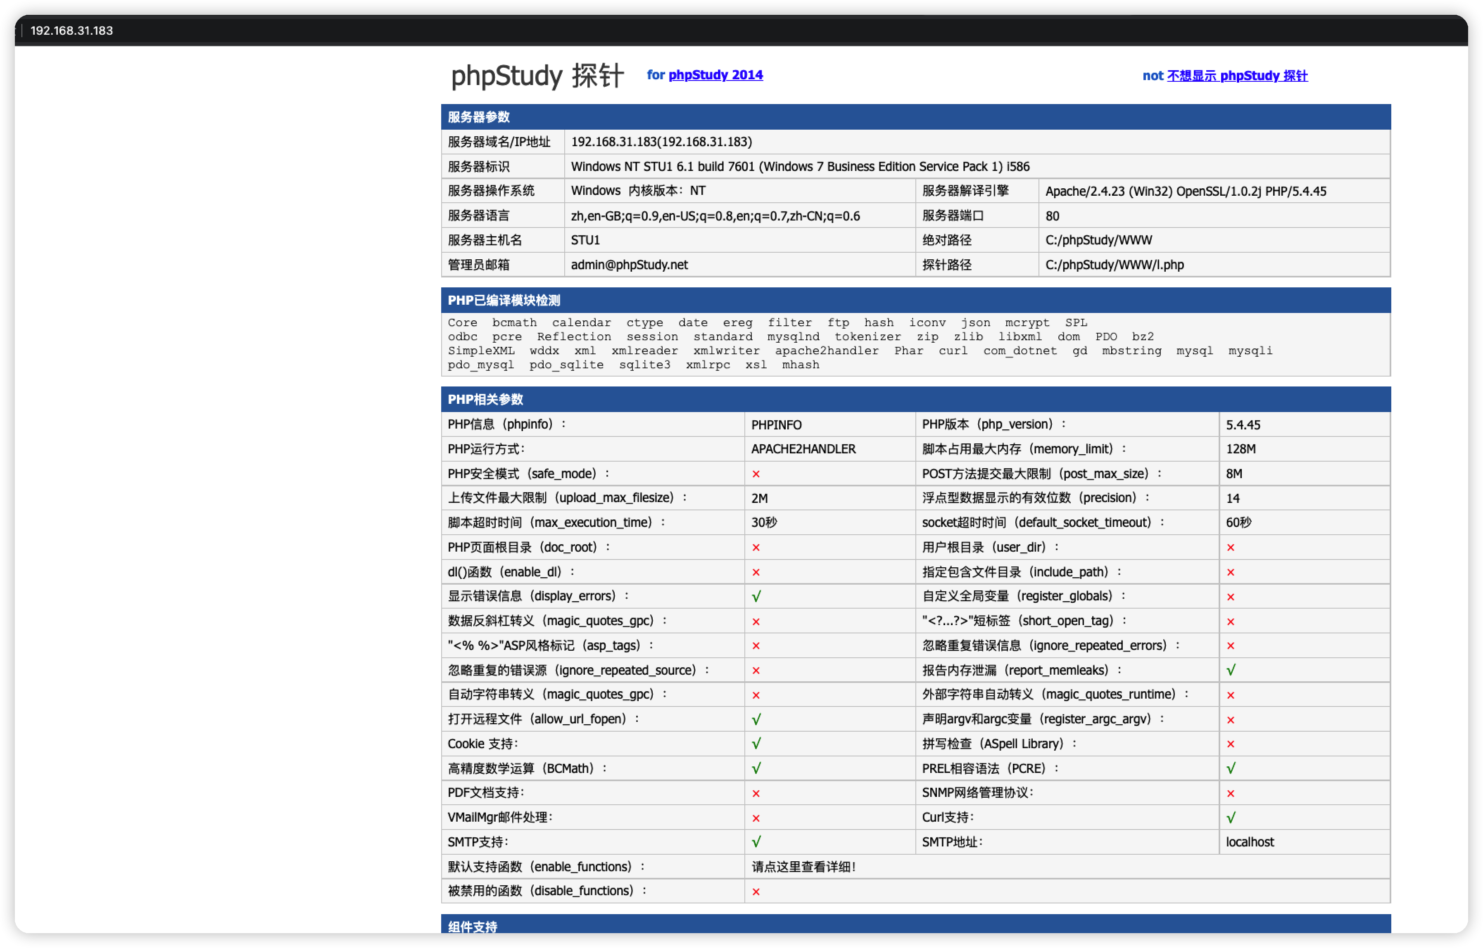Click the green check for report_memleaks
Viewport: 1483px width, 948px height.
[1231, 671]
